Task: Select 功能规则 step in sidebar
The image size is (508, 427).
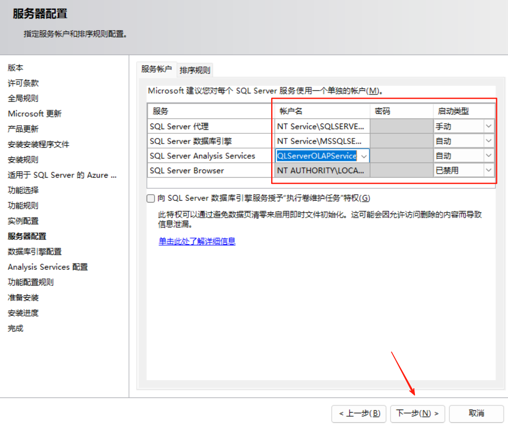Action: tap(23, 206)
